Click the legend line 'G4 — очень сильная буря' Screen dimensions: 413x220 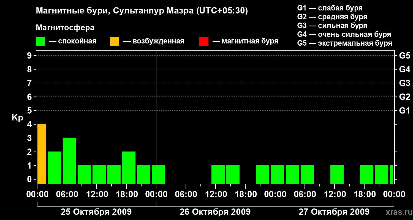click(344, 34)
